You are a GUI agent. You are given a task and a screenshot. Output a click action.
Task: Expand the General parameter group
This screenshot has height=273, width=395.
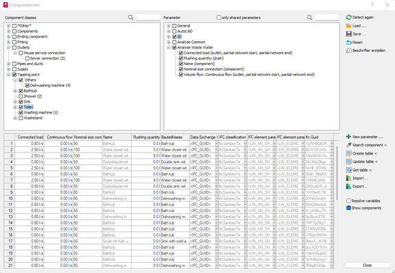[169, 26]
